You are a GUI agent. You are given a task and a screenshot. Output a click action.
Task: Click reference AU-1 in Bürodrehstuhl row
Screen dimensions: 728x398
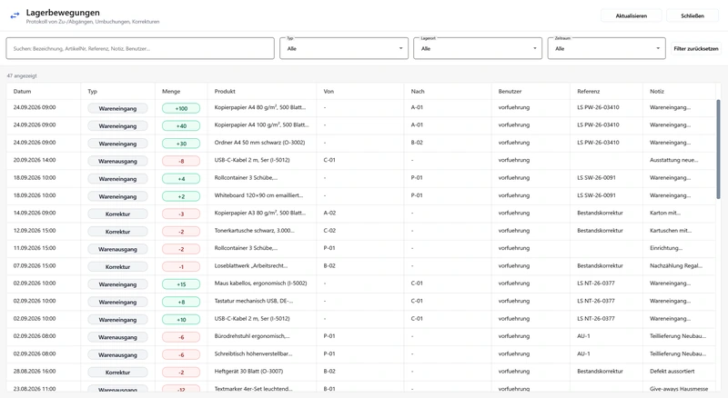click(x=583, y=336)
